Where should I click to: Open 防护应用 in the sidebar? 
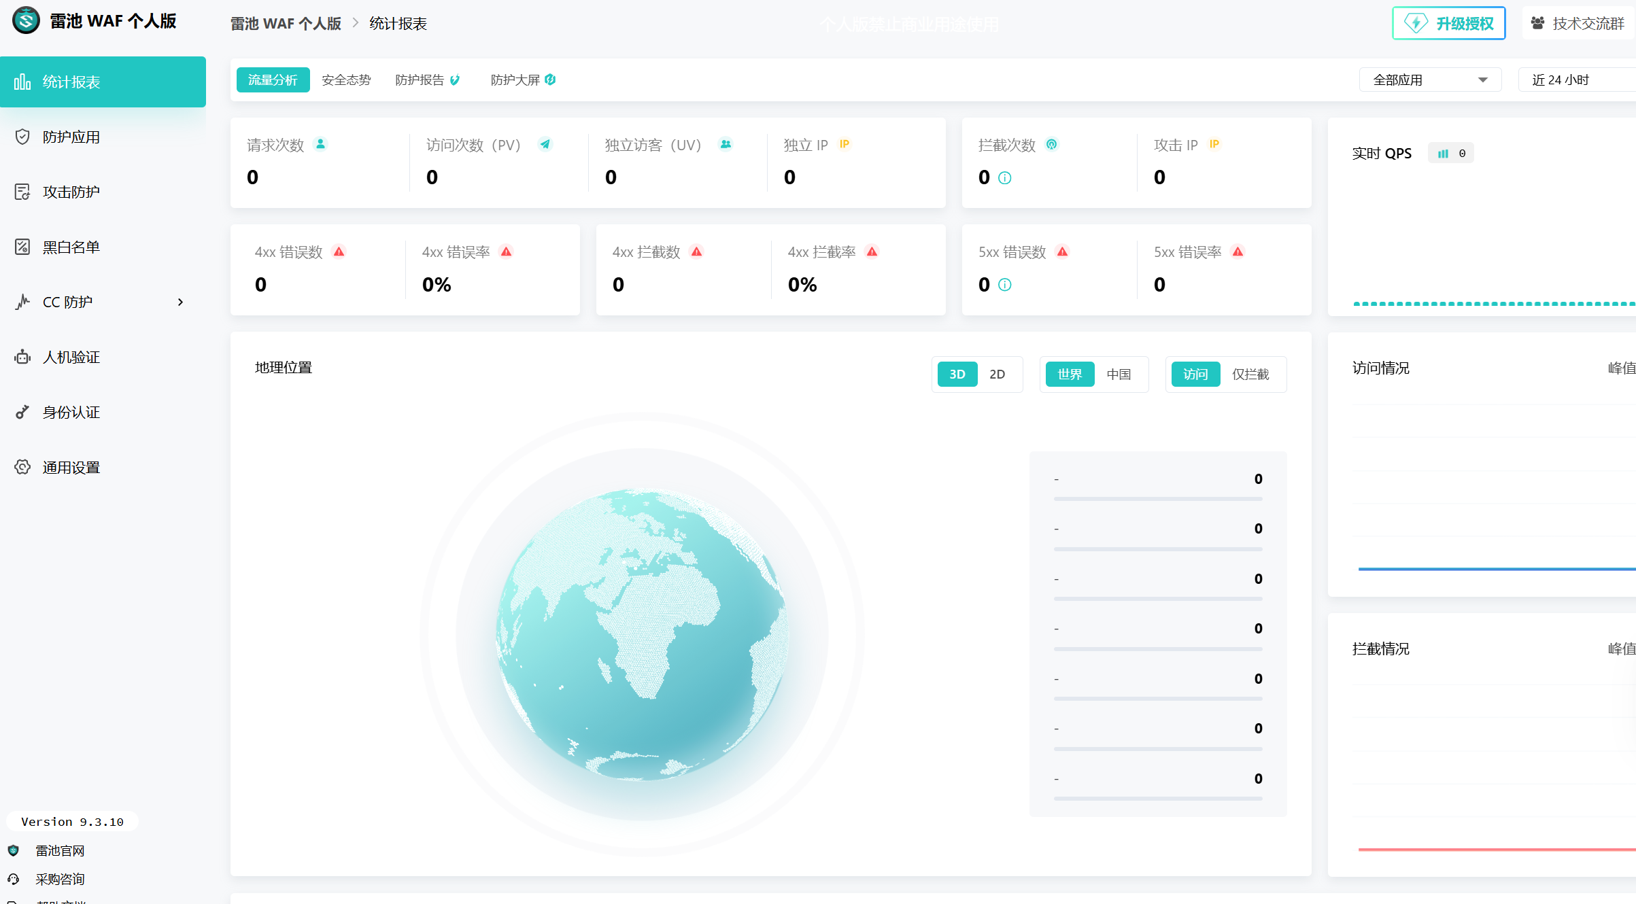[x=103, y=137]
